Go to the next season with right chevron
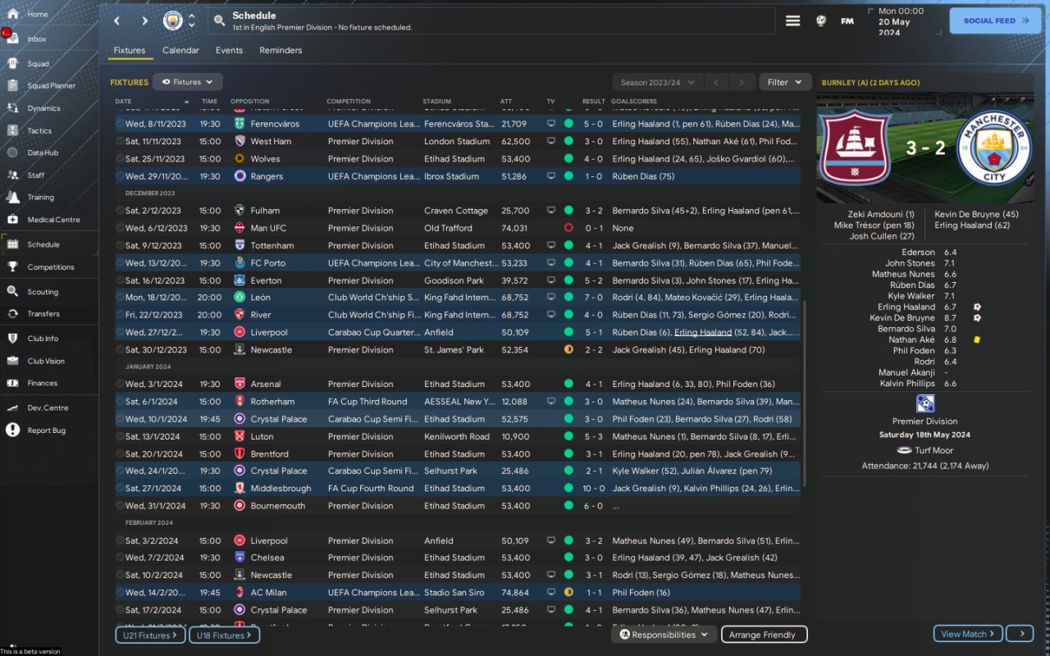Screen dimensions: 1050x656 742,82
